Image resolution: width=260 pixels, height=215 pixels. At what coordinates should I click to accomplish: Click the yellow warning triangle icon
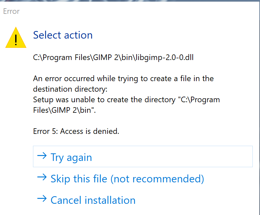tap(16, 38)
